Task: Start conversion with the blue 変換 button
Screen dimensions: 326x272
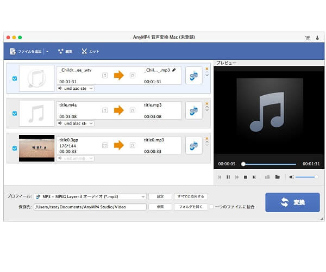Action: tap(292, 202)
